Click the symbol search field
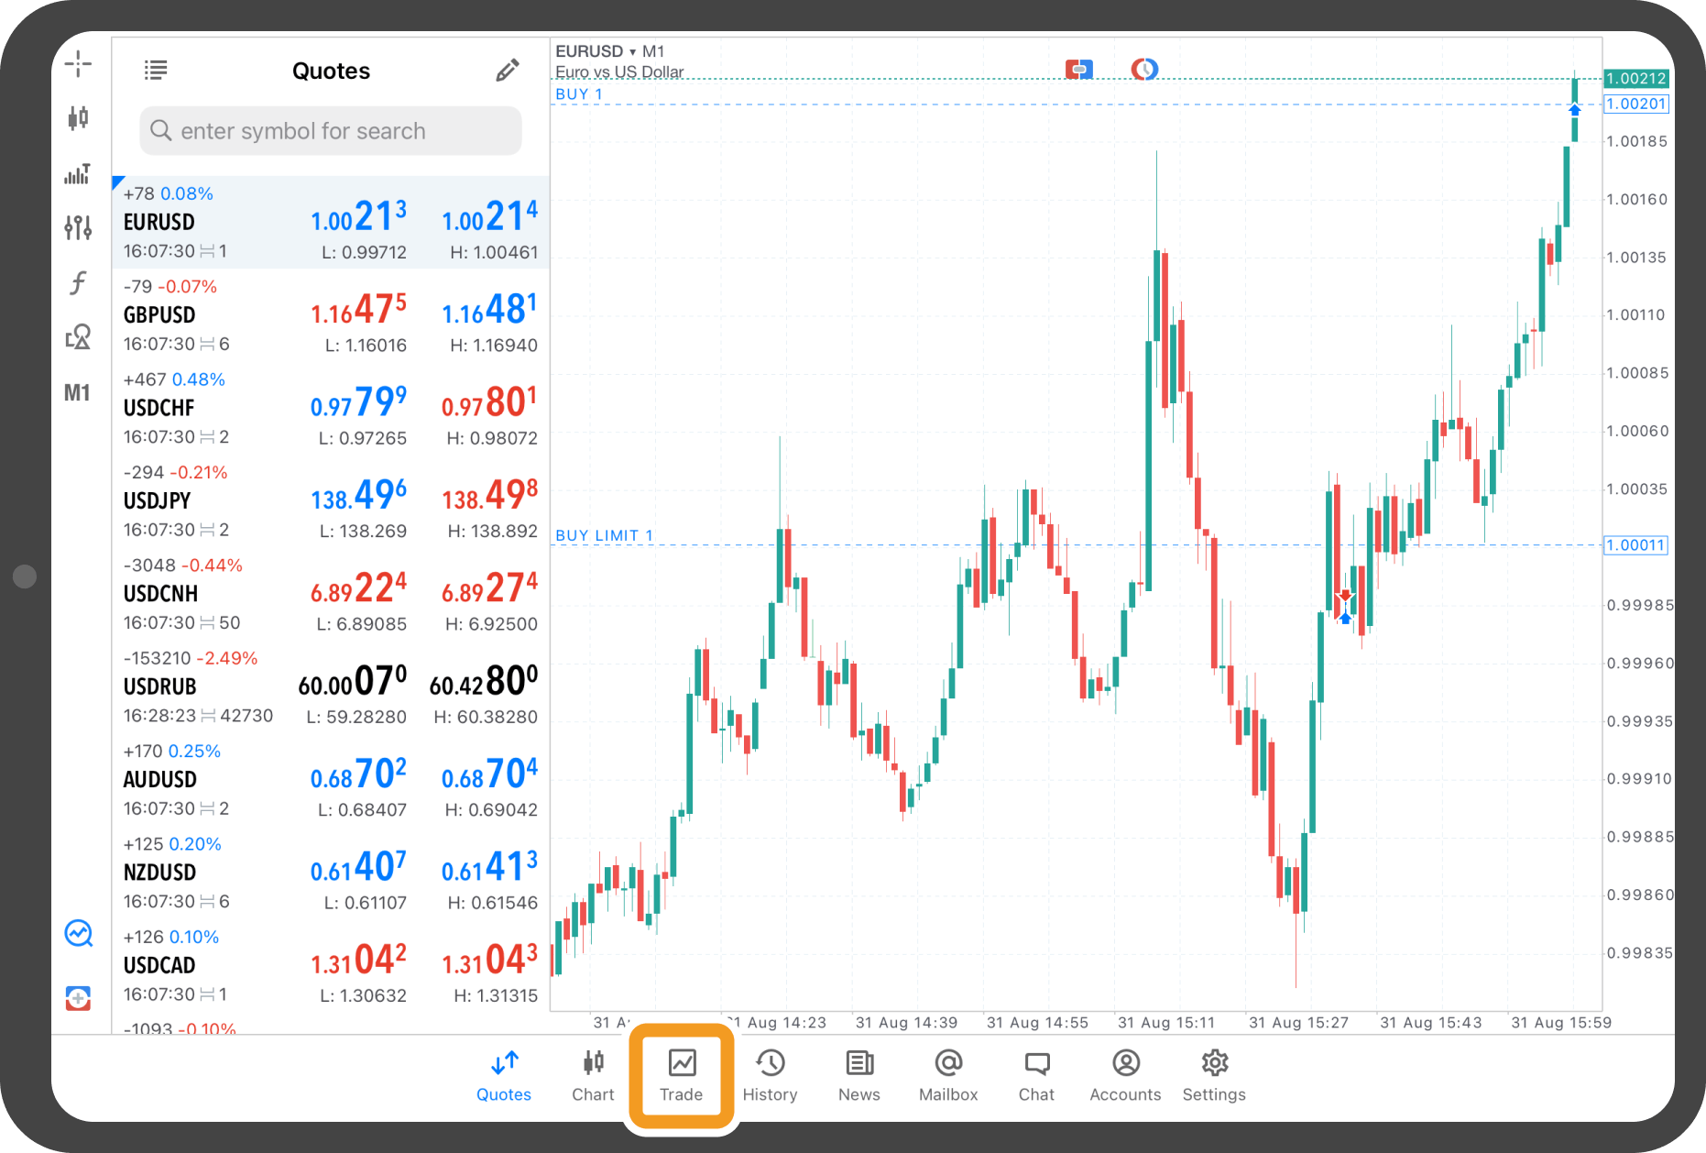 331,131
